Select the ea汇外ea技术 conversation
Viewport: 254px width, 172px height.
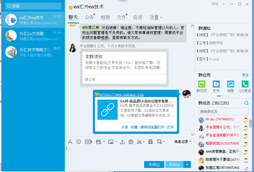click(33, 20)
